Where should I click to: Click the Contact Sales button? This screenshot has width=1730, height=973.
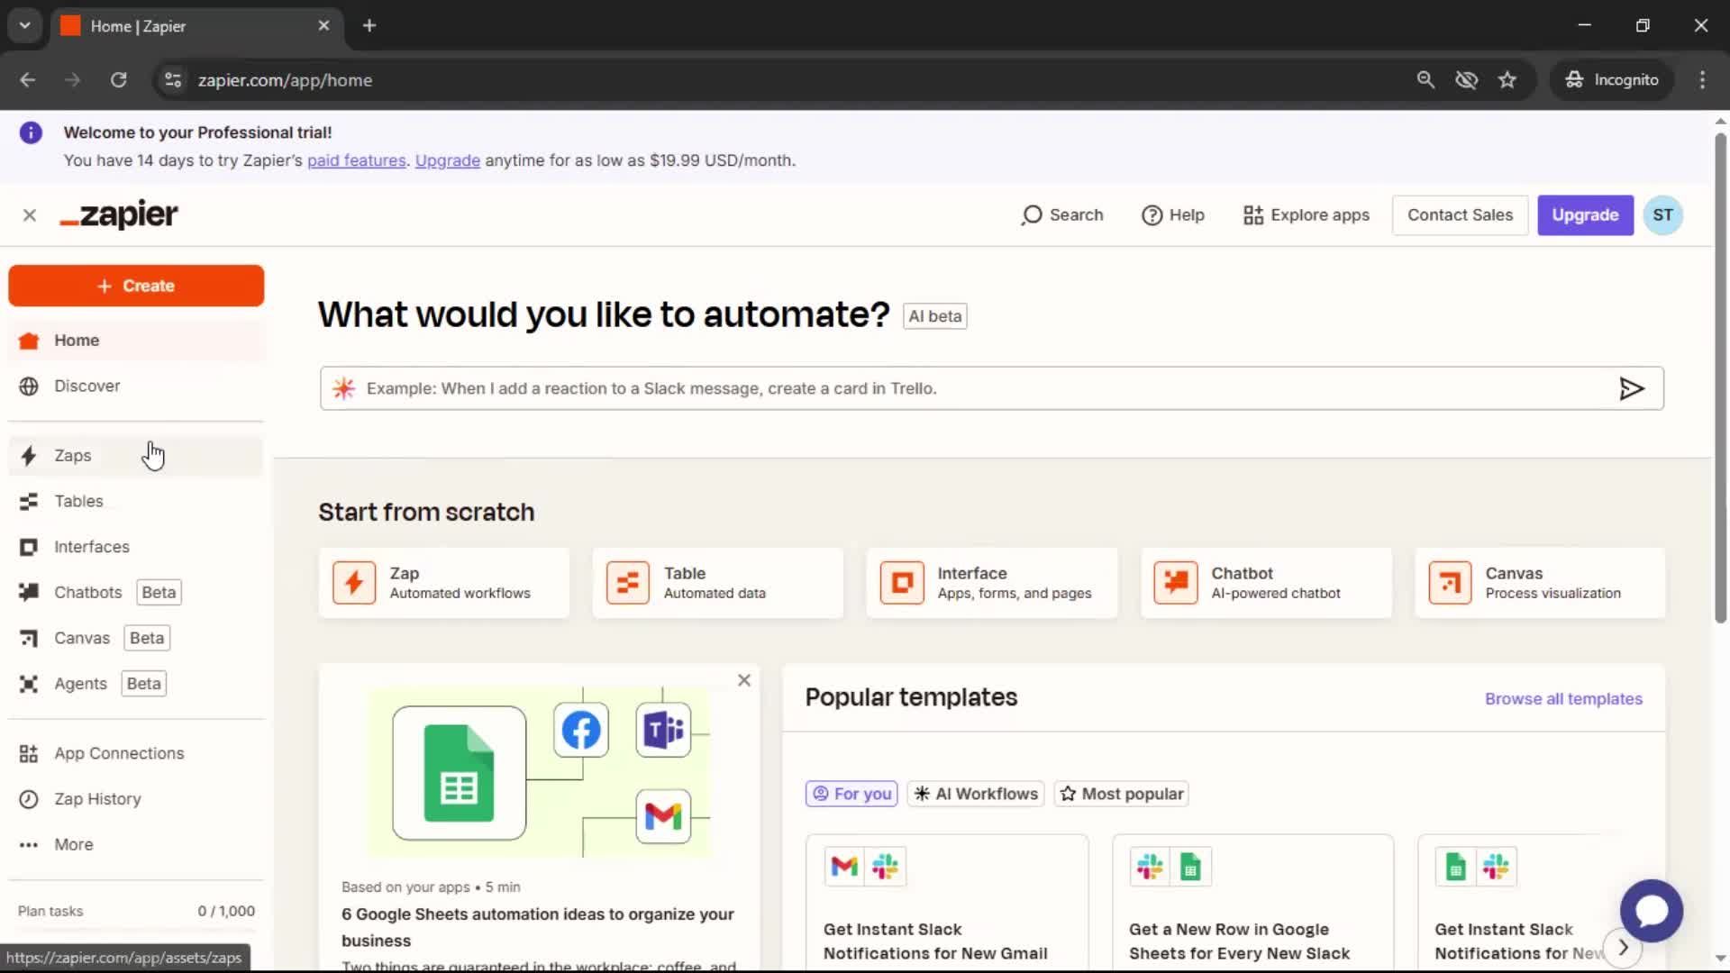[x=1460, y=215]
